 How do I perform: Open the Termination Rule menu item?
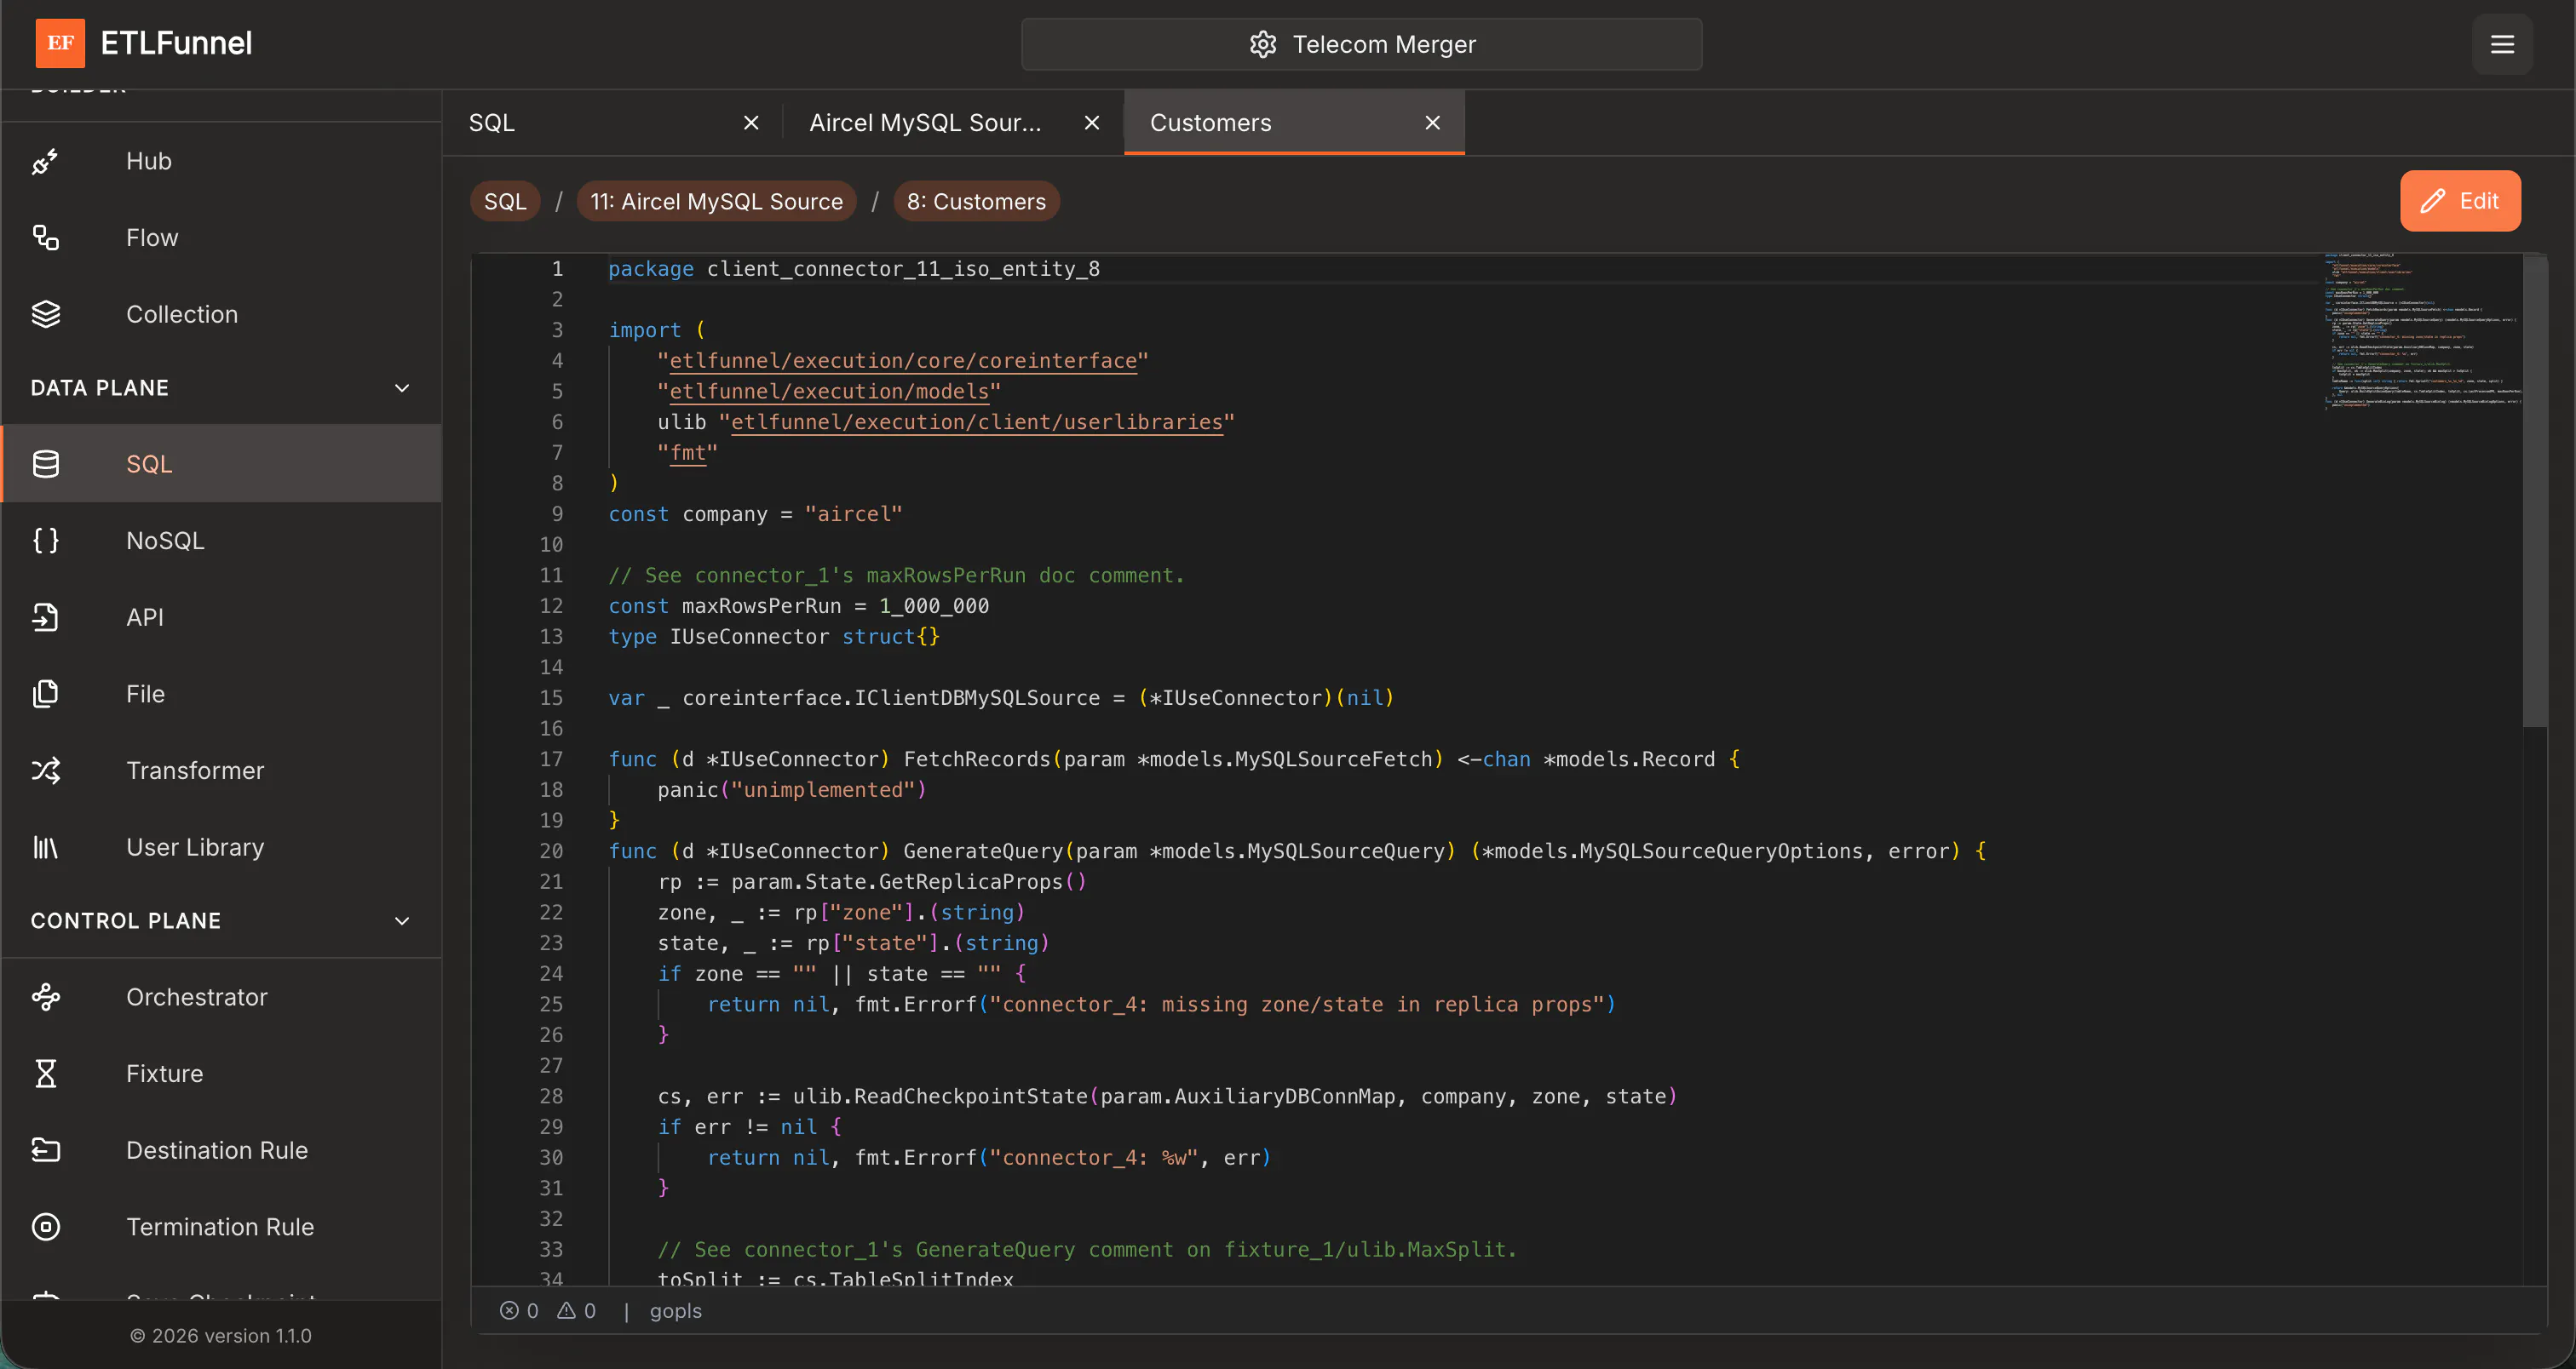[x=222, y=1227]
